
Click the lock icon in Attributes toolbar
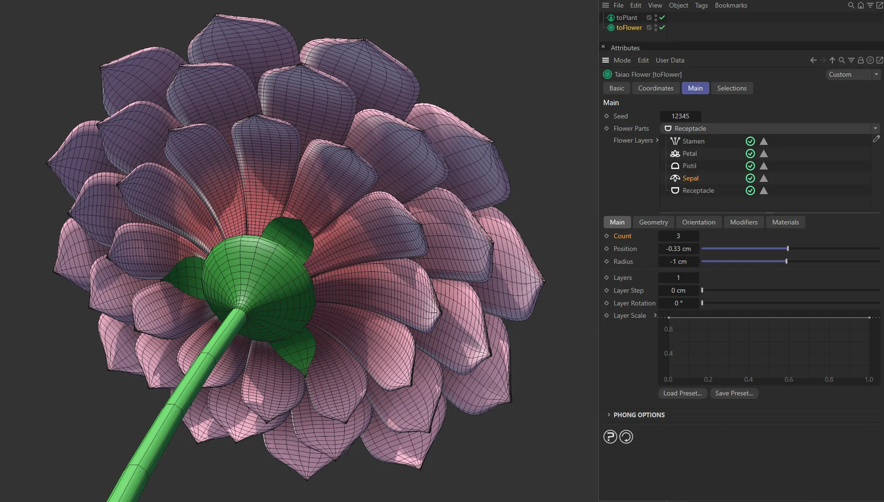pos(861,60)
